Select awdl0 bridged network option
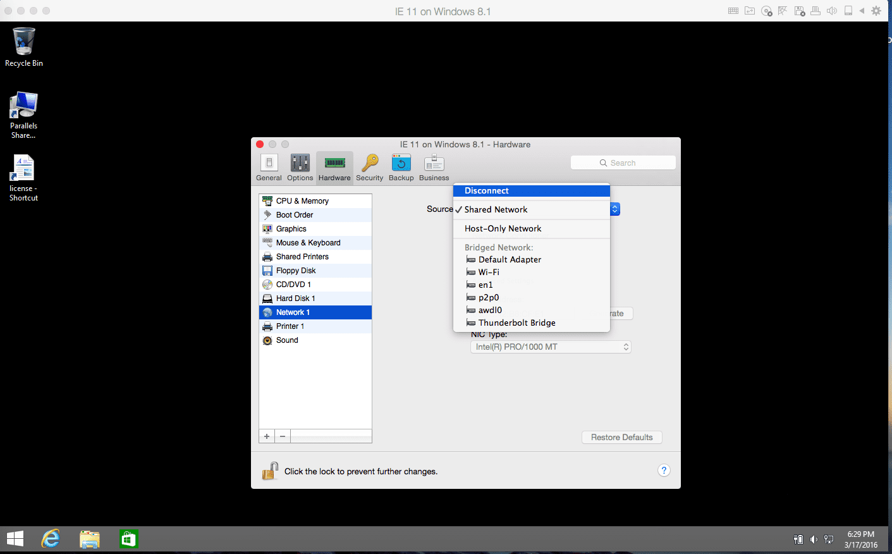The image size is (892, 554). [x=532, y=310]
